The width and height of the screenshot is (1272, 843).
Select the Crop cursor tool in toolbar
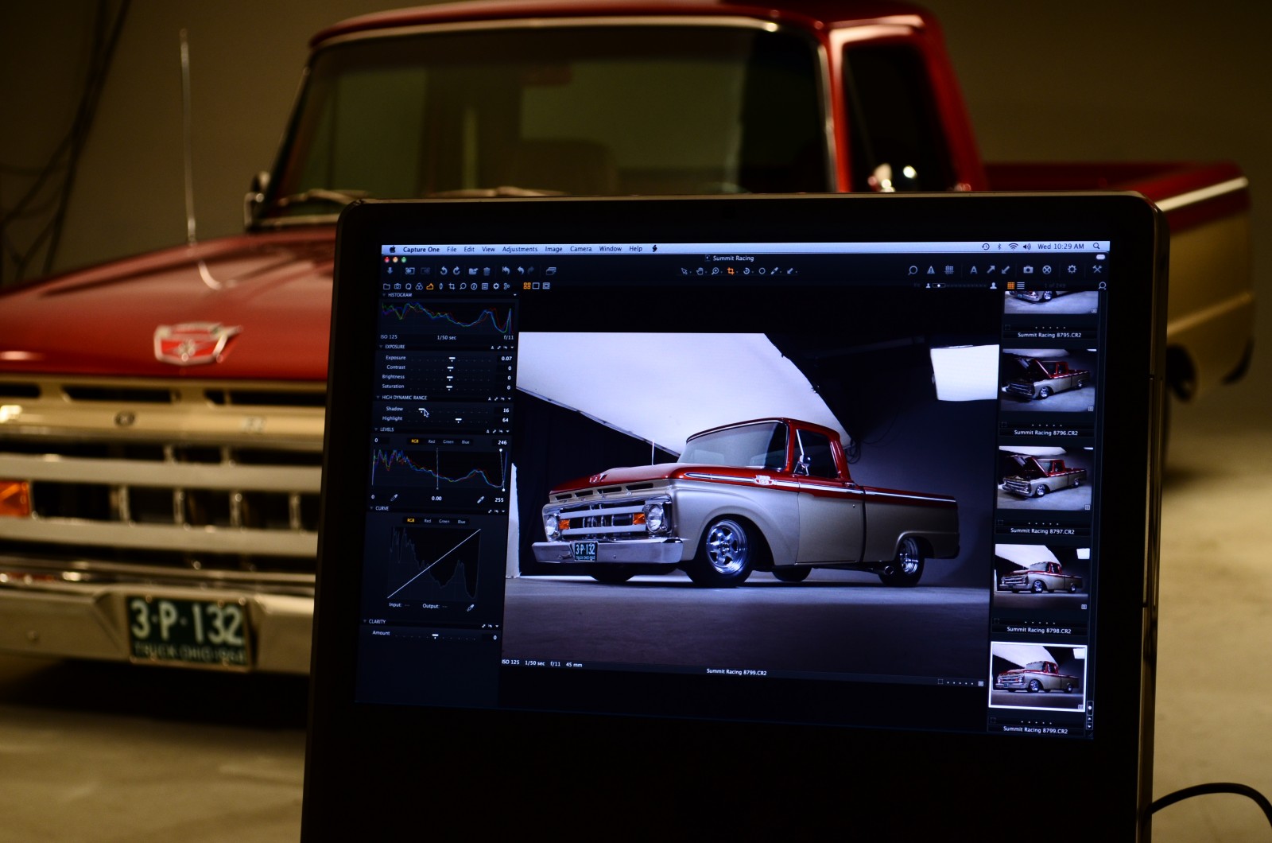point(731,271)
